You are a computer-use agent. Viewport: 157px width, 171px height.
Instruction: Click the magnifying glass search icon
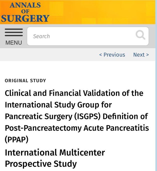click(140, 35)
